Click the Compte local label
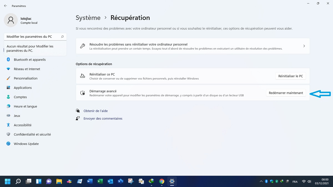The height and width of the screenshot is (187, 333). [29, 23]
